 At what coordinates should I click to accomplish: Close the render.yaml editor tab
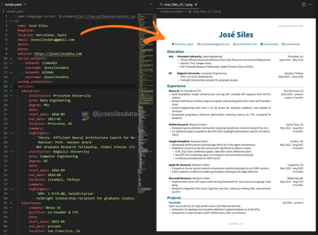coord(25,4)
